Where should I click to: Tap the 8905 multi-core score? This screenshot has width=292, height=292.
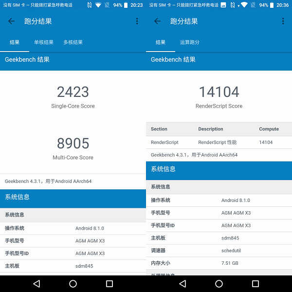point(73,143)
